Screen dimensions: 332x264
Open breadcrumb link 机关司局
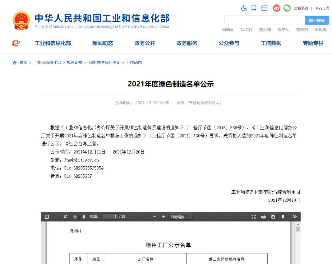[x=74, y=63]
